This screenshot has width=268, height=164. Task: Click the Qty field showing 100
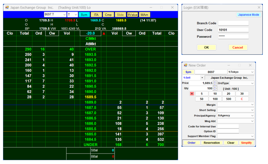click(x=201, y=88)
